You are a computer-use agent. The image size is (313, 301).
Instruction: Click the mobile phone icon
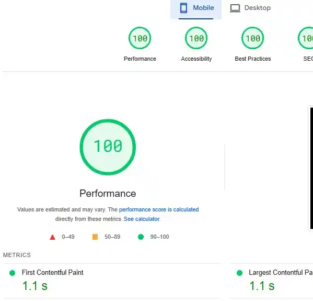pos(183,8)
